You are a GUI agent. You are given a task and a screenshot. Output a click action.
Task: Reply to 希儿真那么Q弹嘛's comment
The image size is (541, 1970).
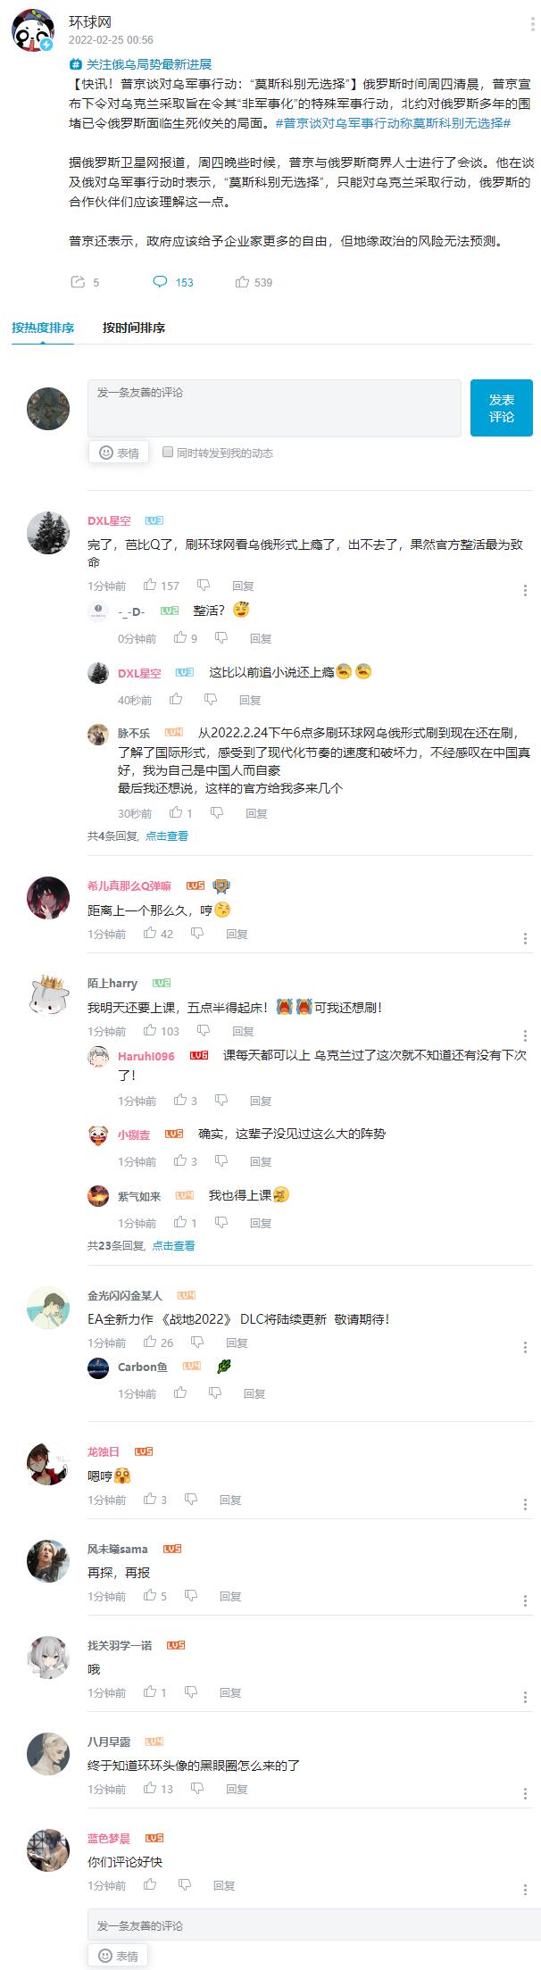pos(237,934)
